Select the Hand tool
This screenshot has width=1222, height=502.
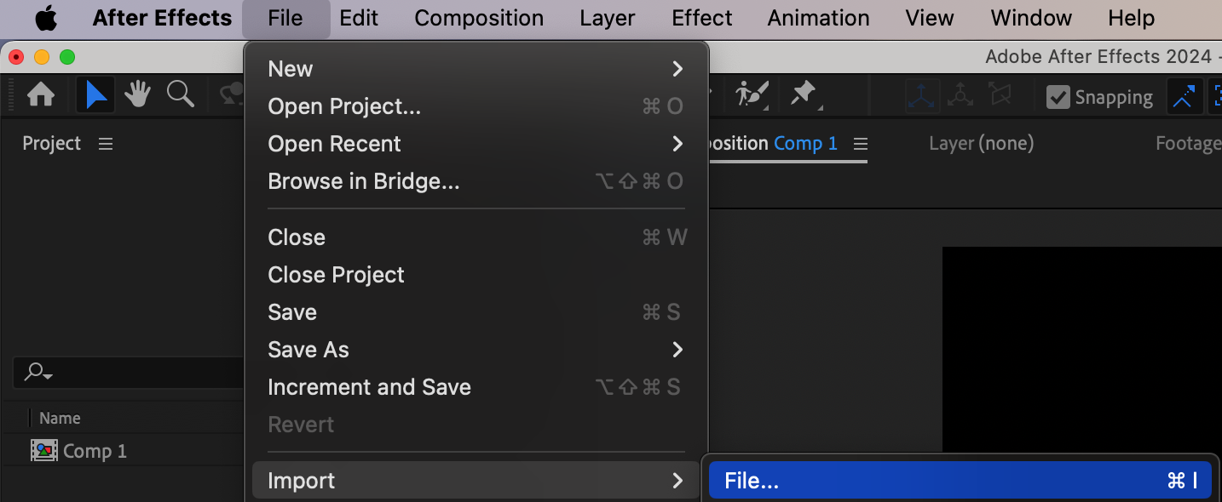pos(137,95)
